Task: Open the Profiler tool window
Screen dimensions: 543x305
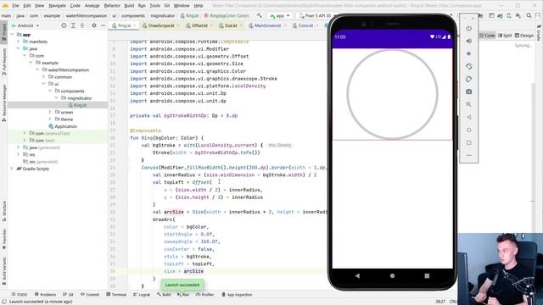Action: (205, 295)
